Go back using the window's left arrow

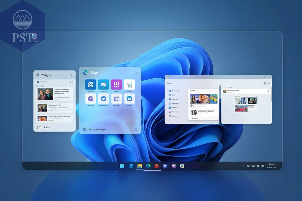[169, 83]
